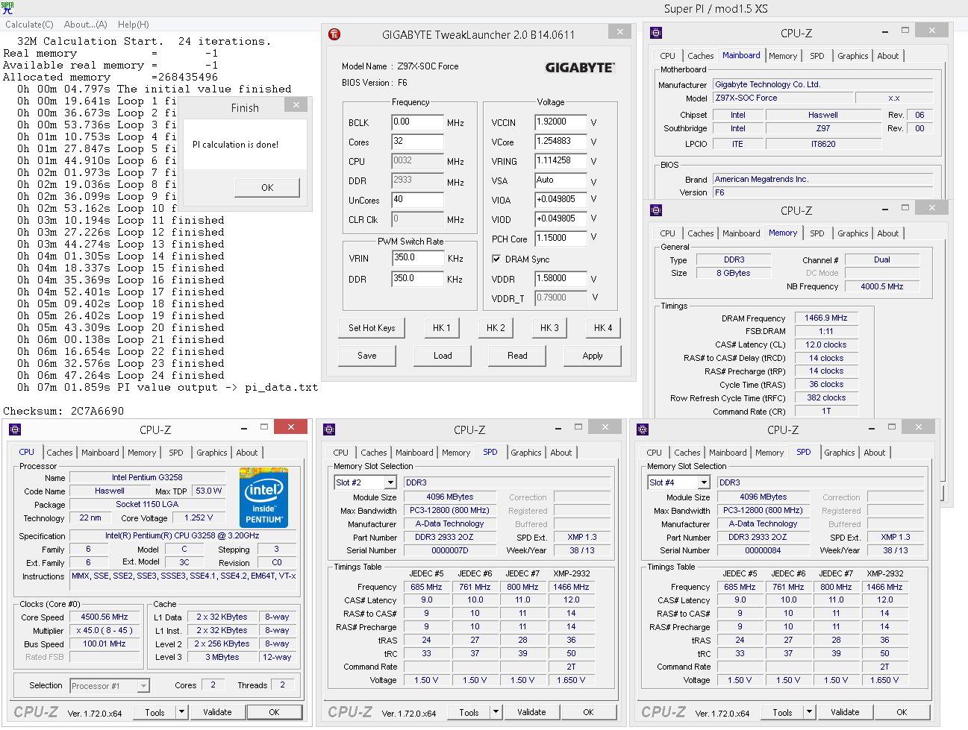Click CPU-Z icon of the Slot #4 window

(x=643, y=429)
